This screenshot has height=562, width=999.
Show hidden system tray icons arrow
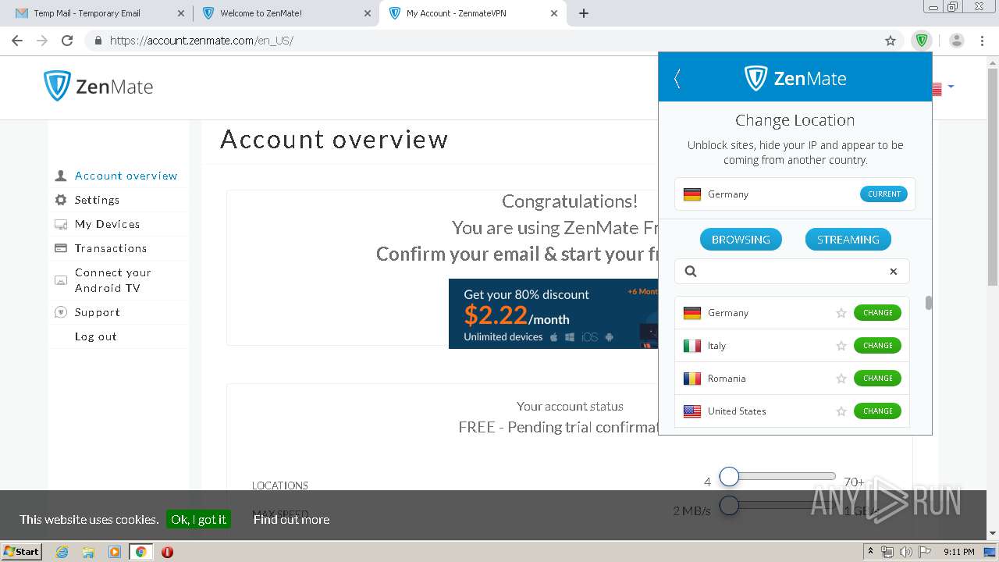pyautogui.click(x=870, y=552)
